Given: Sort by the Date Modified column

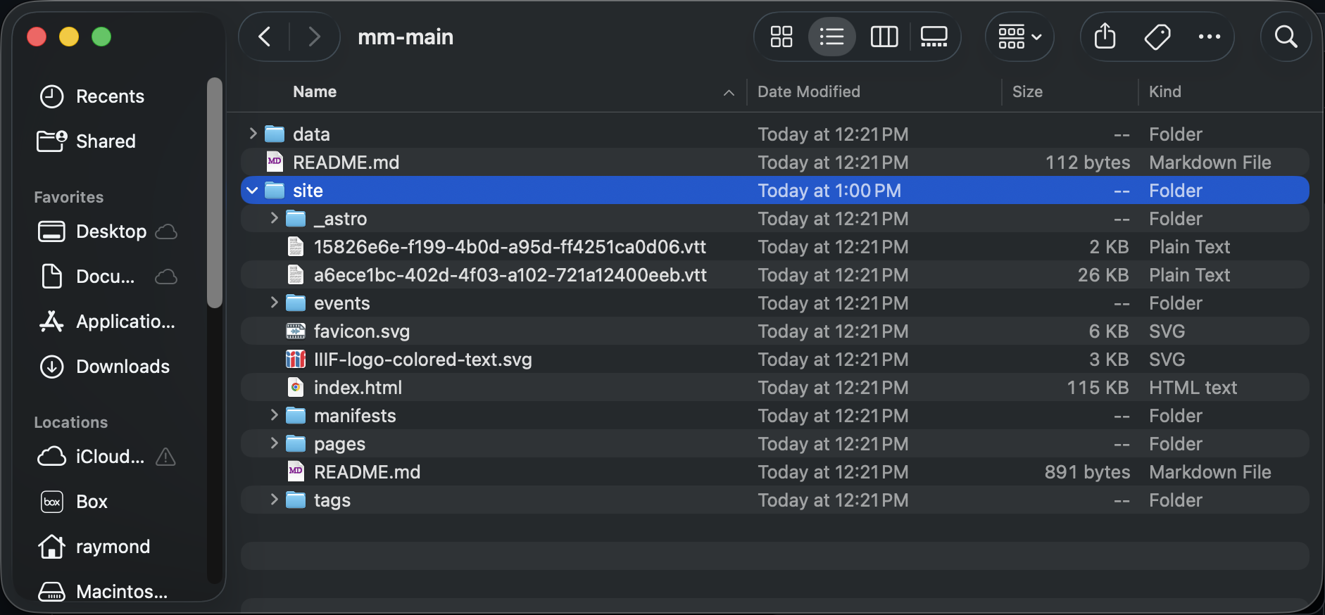Looking at the screenshot, I should click(x=808, y=91).
